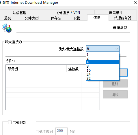Choose 1 in the connections list

[102, 54]
